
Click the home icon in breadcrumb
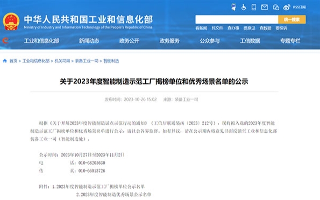point(5,61)
